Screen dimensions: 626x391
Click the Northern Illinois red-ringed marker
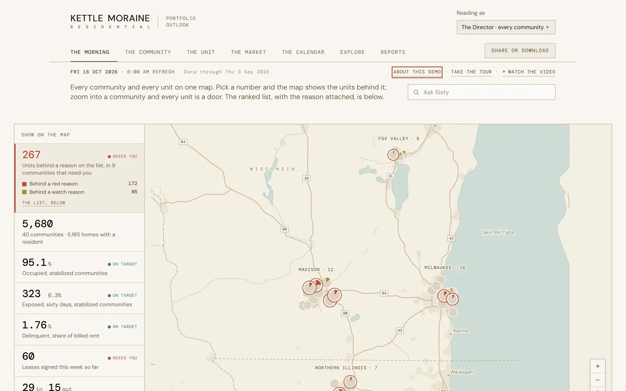click(x=350, y=382)
